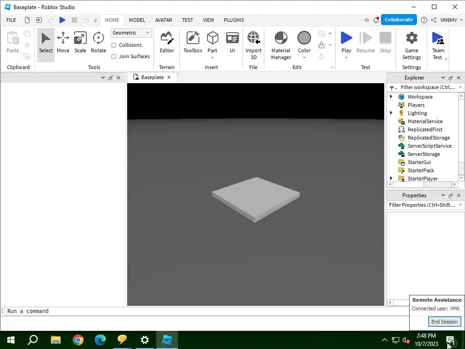The image size is (465, 349).
Task: Open Game Settings
Action: (x=411, y=45)
